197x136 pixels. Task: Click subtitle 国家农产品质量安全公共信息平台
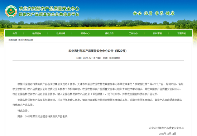pyautogui.click(x=49, y=14)
